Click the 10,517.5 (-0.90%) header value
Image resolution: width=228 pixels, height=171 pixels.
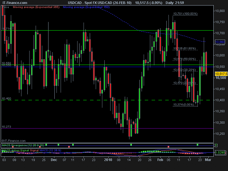click(148, 3)
